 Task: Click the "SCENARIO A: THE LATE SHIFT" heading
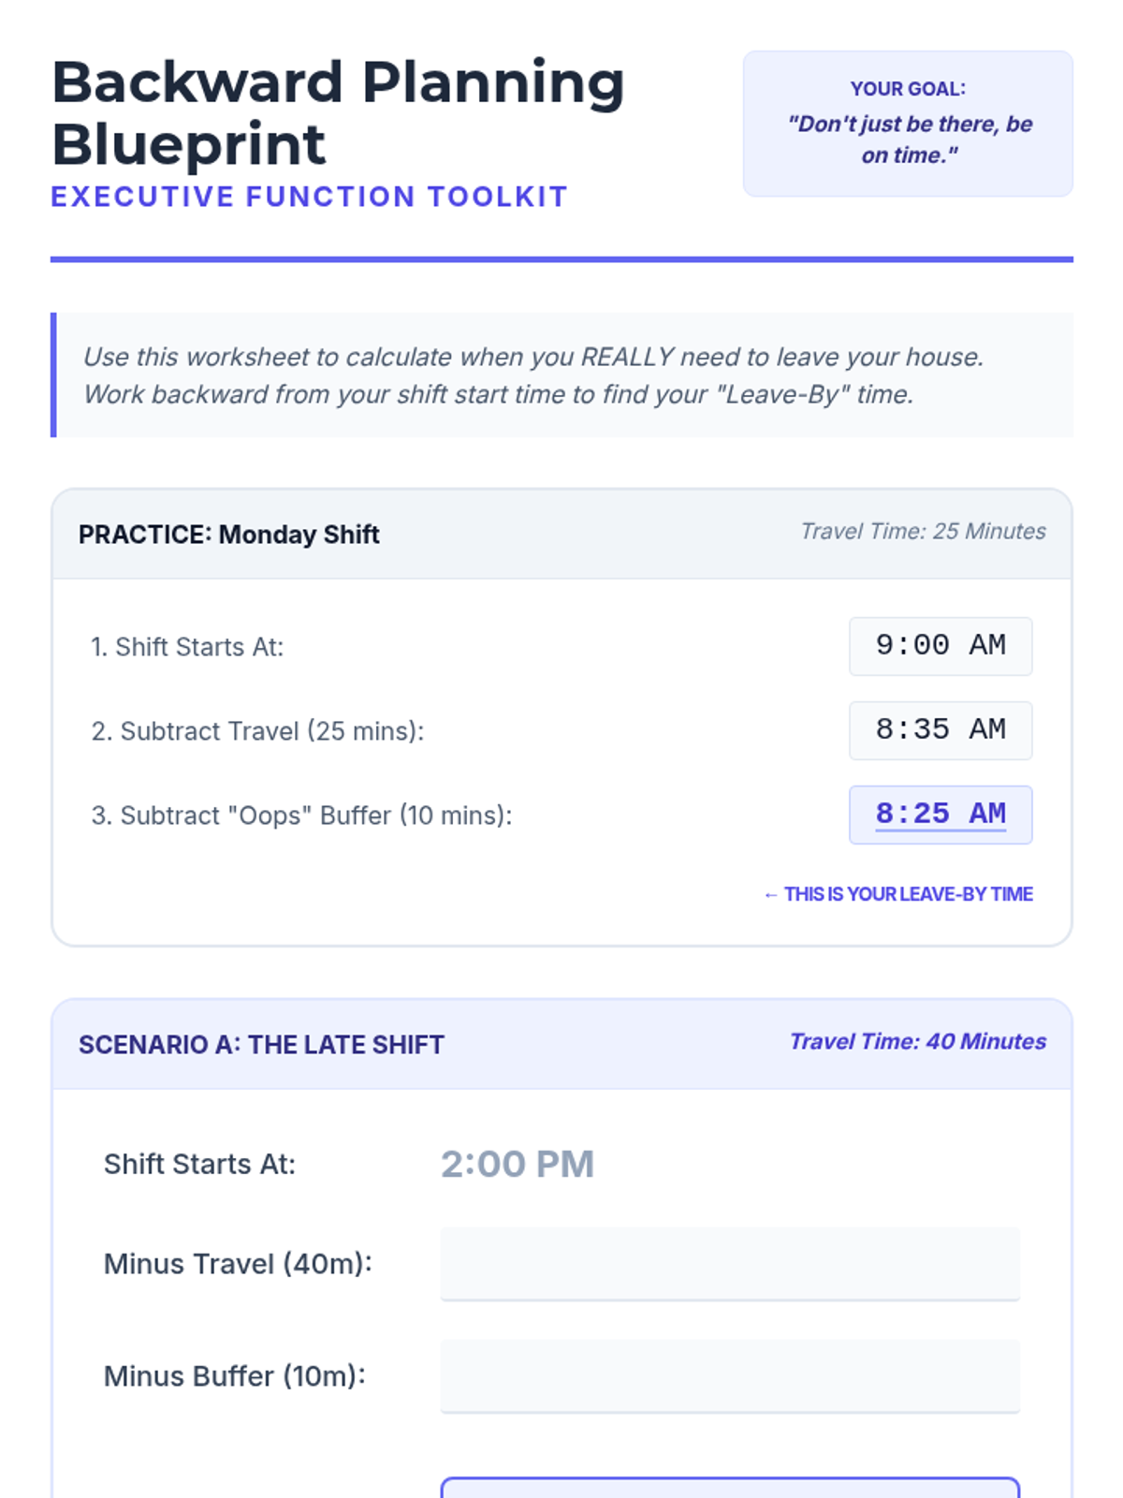click(261, 1045)
